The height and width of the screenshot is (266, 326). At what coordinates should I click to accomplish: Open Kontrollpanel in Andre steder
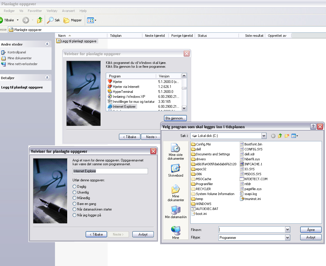[17, 52]
